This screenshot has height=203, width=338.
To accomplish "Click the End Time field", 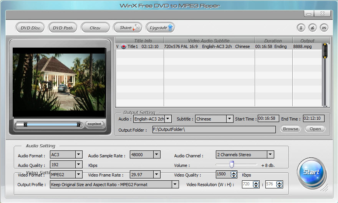I will click(314, 119).
